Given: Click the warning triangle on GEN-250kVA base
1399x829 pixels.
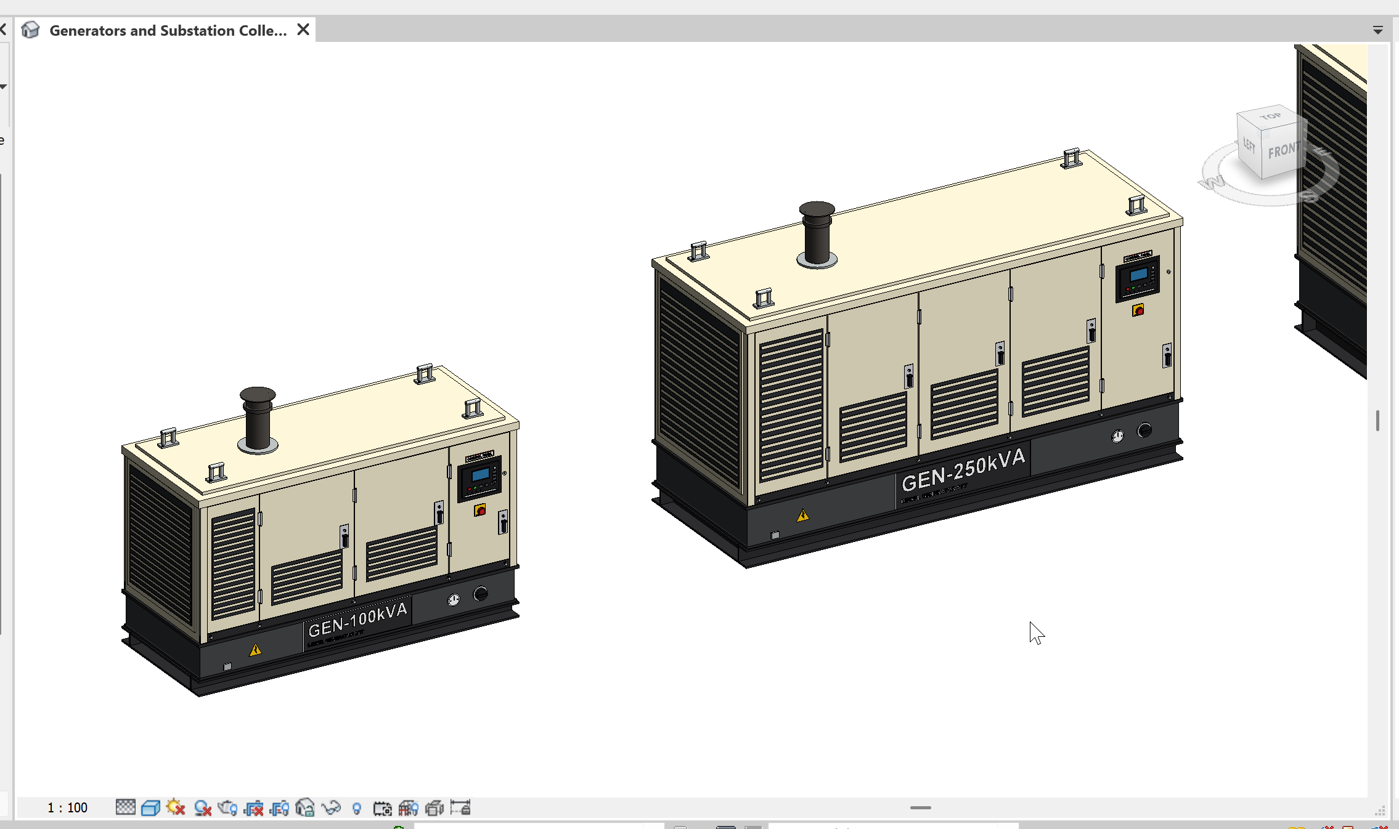Looking at the screenshot, I should point(802,516).
